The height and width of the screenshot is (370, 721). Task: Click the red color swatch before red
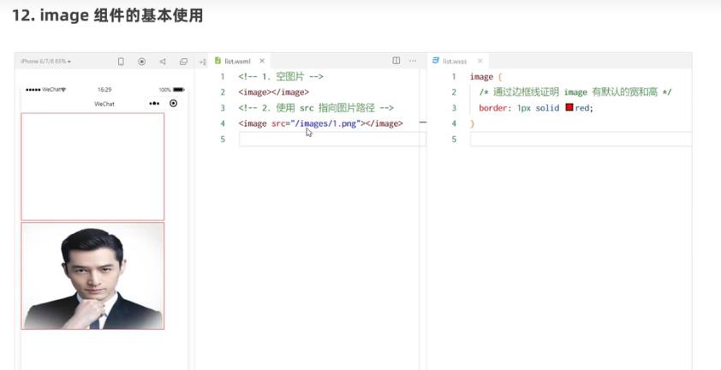569,107
